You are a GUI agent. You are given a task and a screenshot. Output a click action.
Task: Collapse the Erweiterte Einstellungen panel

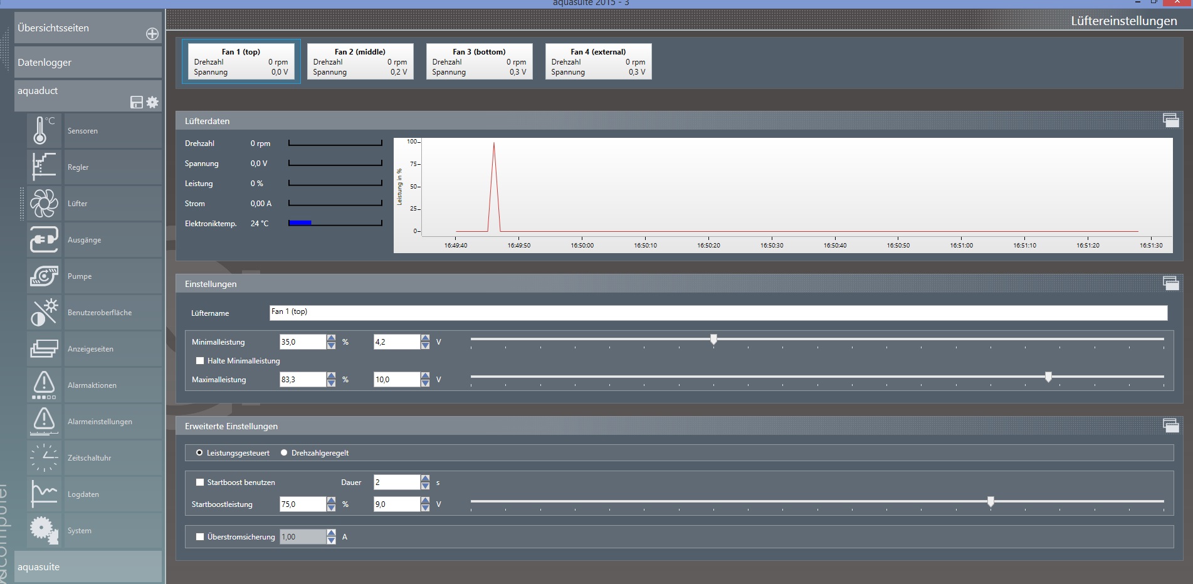click(1170, 425)
